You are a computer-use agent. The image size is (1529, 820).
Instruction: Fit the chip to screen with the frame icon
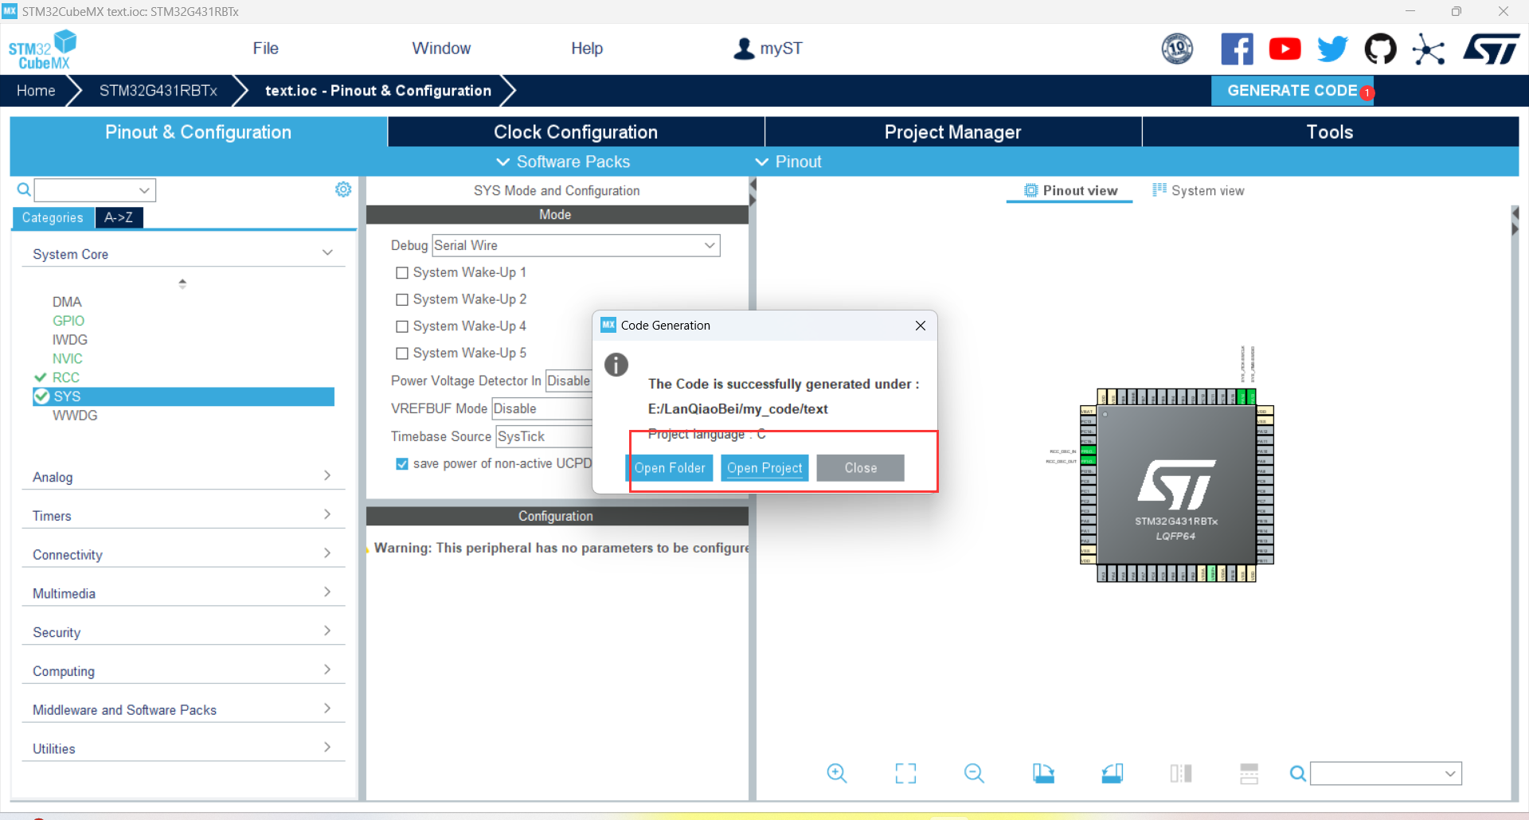coord(905,773)
